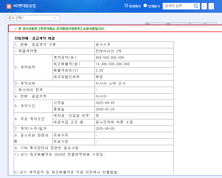Go to previous search result arrow
The height and width of the screenshot is (178, 222).
pyautogui.click(x=204, y=6)
